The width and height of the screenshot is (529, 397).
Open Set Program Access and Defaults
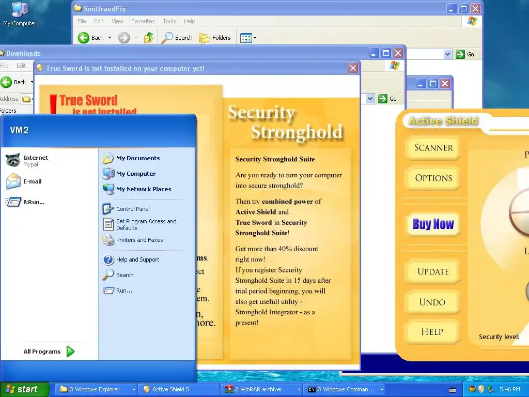coord(139,224)
